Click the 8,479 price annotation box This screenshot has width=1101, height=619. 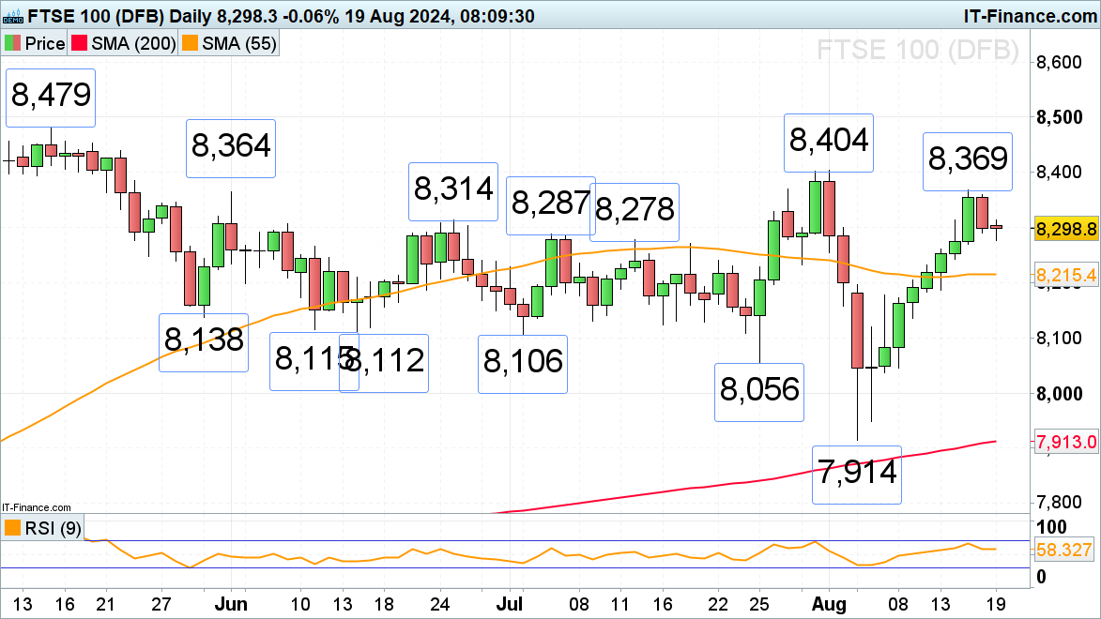(51, 97)
